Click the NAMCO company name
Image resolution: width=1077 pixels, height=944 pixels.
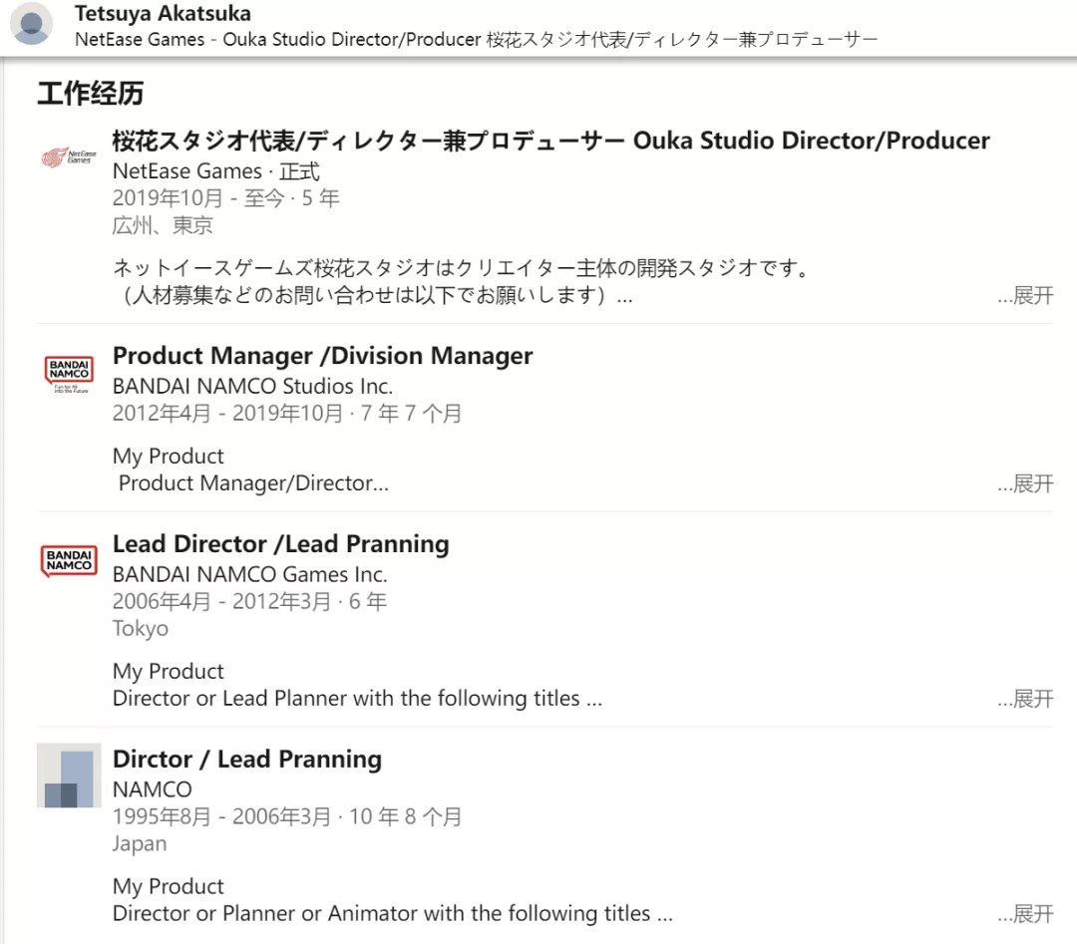[153, 789]
